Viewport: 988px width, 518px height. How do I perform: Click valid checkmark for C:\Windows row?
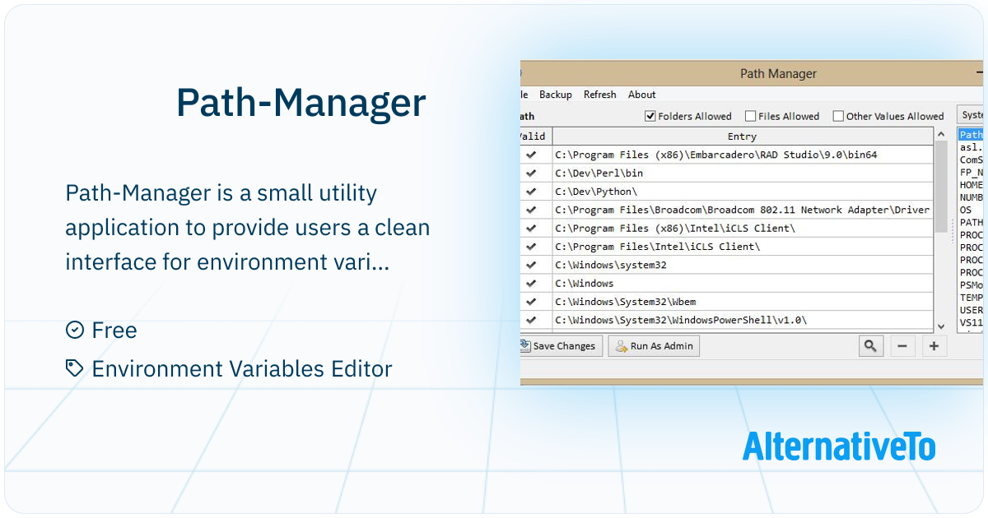click(531, 284)
